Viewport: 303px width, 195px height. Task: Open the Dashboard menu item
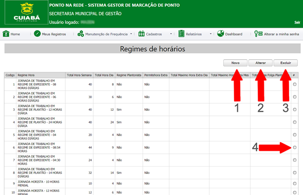click(x=234, y=34)
